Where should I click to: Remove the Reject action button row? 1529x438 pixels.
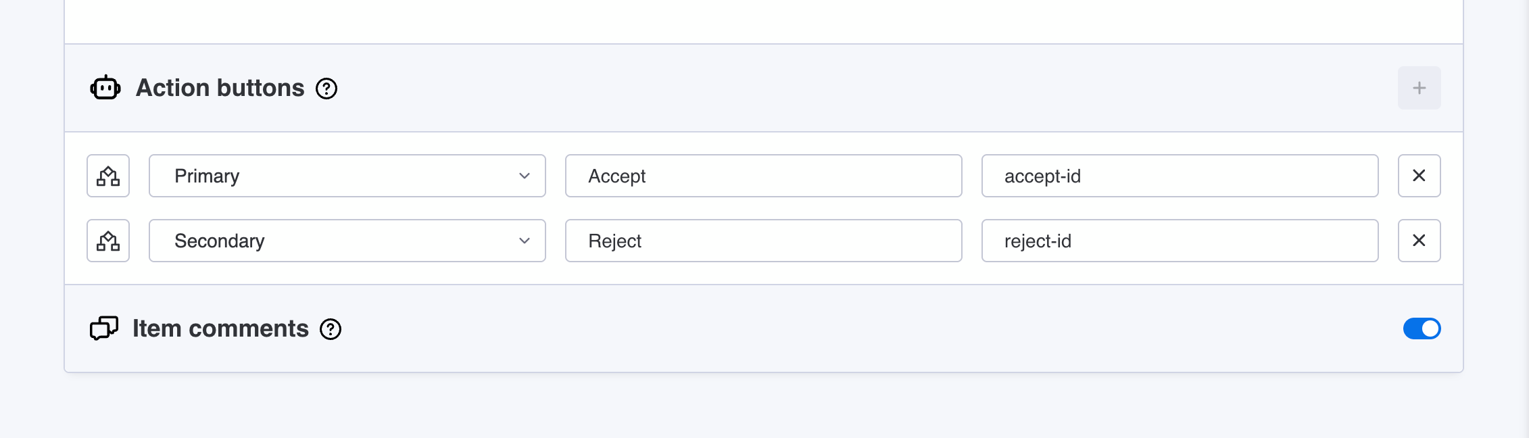click(x=1419, y=241)
